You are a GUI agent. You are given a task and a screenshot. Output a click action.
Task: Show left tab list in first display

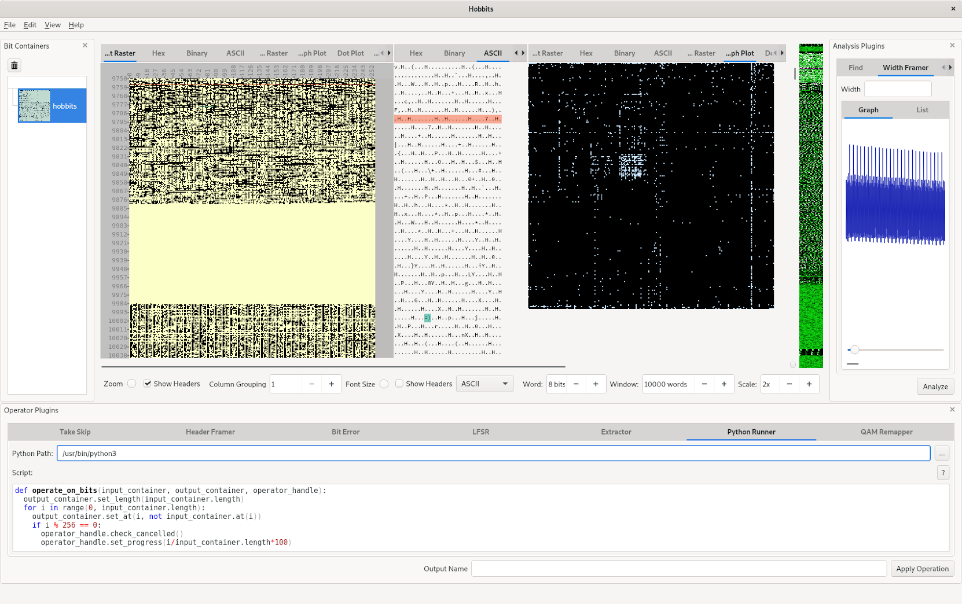(382, 53)
